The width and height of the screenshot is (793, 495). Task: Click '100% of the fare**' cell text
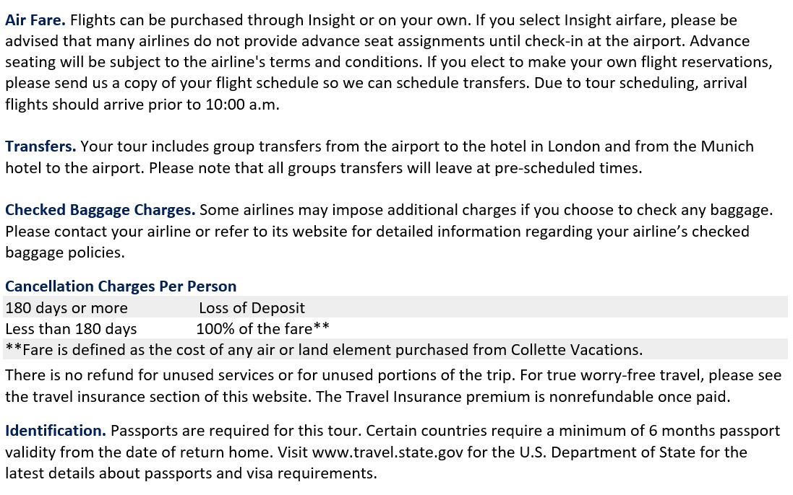tap(263, 329)
